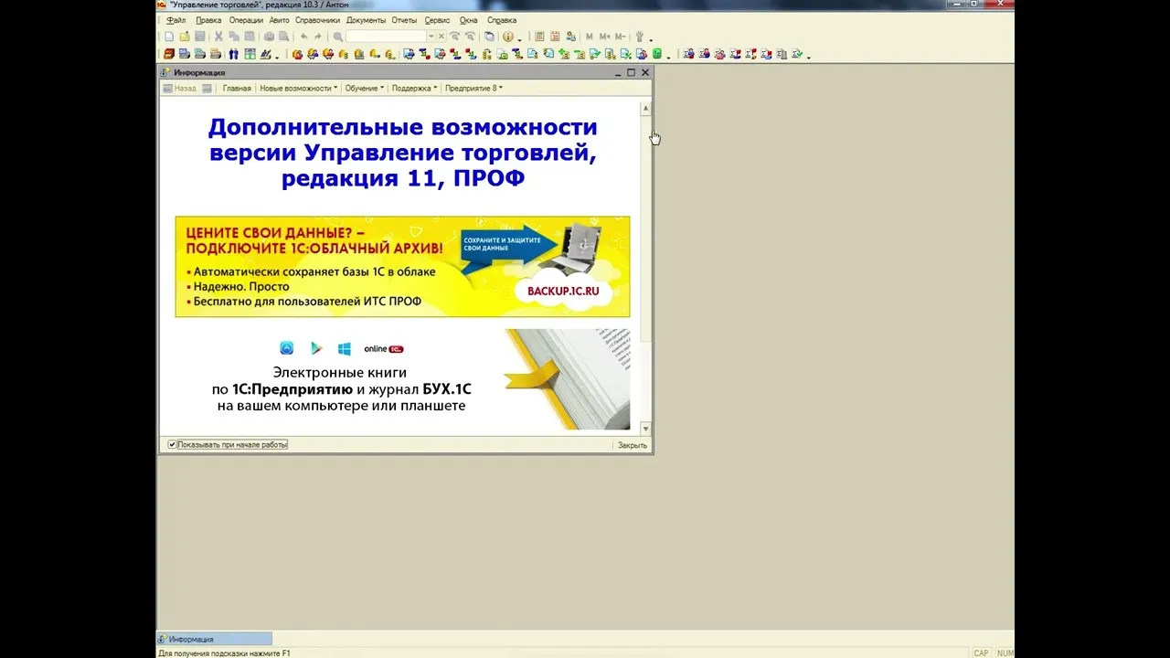The height and width of the screenshot is (658, 1170).
Task: Click the Help info icon
Action: (x=508, y=37)
